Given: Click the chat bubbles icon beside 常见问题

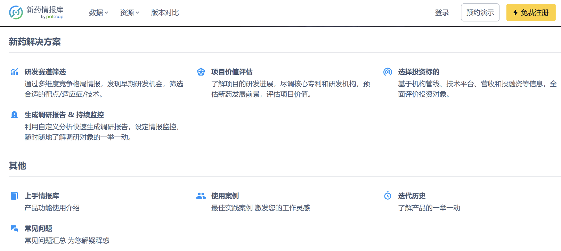Looking at the screenshot, I should [x=14, y=228].
